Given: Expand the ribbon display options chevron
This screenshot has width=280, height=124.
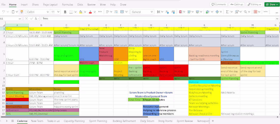Looking at the screenshot, I should (x=277, y=12).
